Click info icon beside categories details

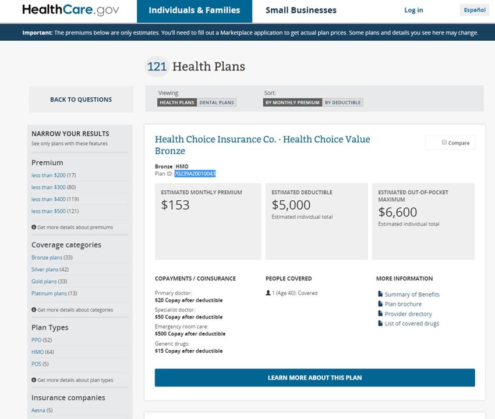34,310
